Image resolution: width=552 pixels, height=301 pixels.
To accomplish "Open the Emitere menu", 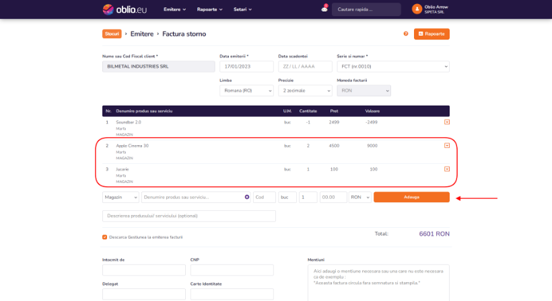I will coord(175,9).
